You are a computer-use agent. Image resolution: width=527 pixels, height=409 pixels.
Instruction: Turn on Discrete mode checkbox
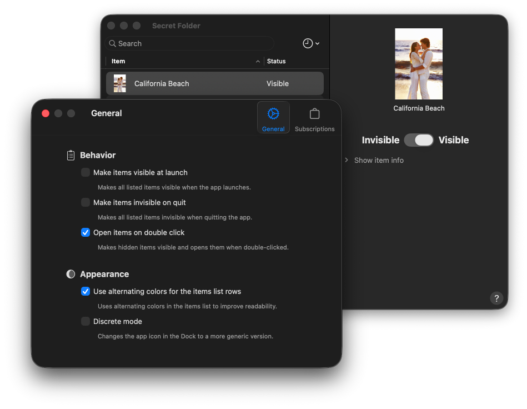click(x=86, y=322)
